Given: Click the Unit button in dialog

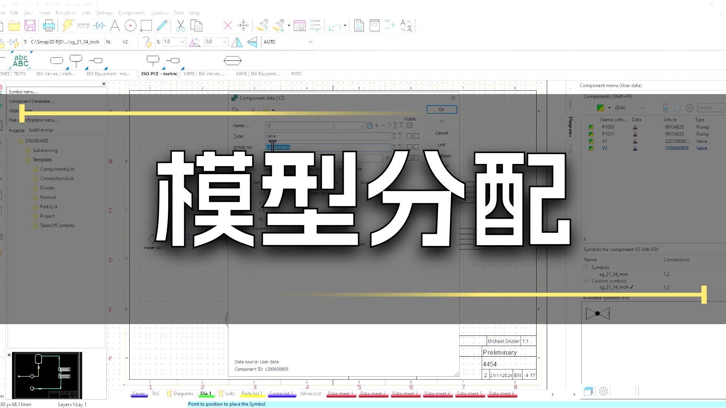Looking at the screenshot, I should click(442, 145).
